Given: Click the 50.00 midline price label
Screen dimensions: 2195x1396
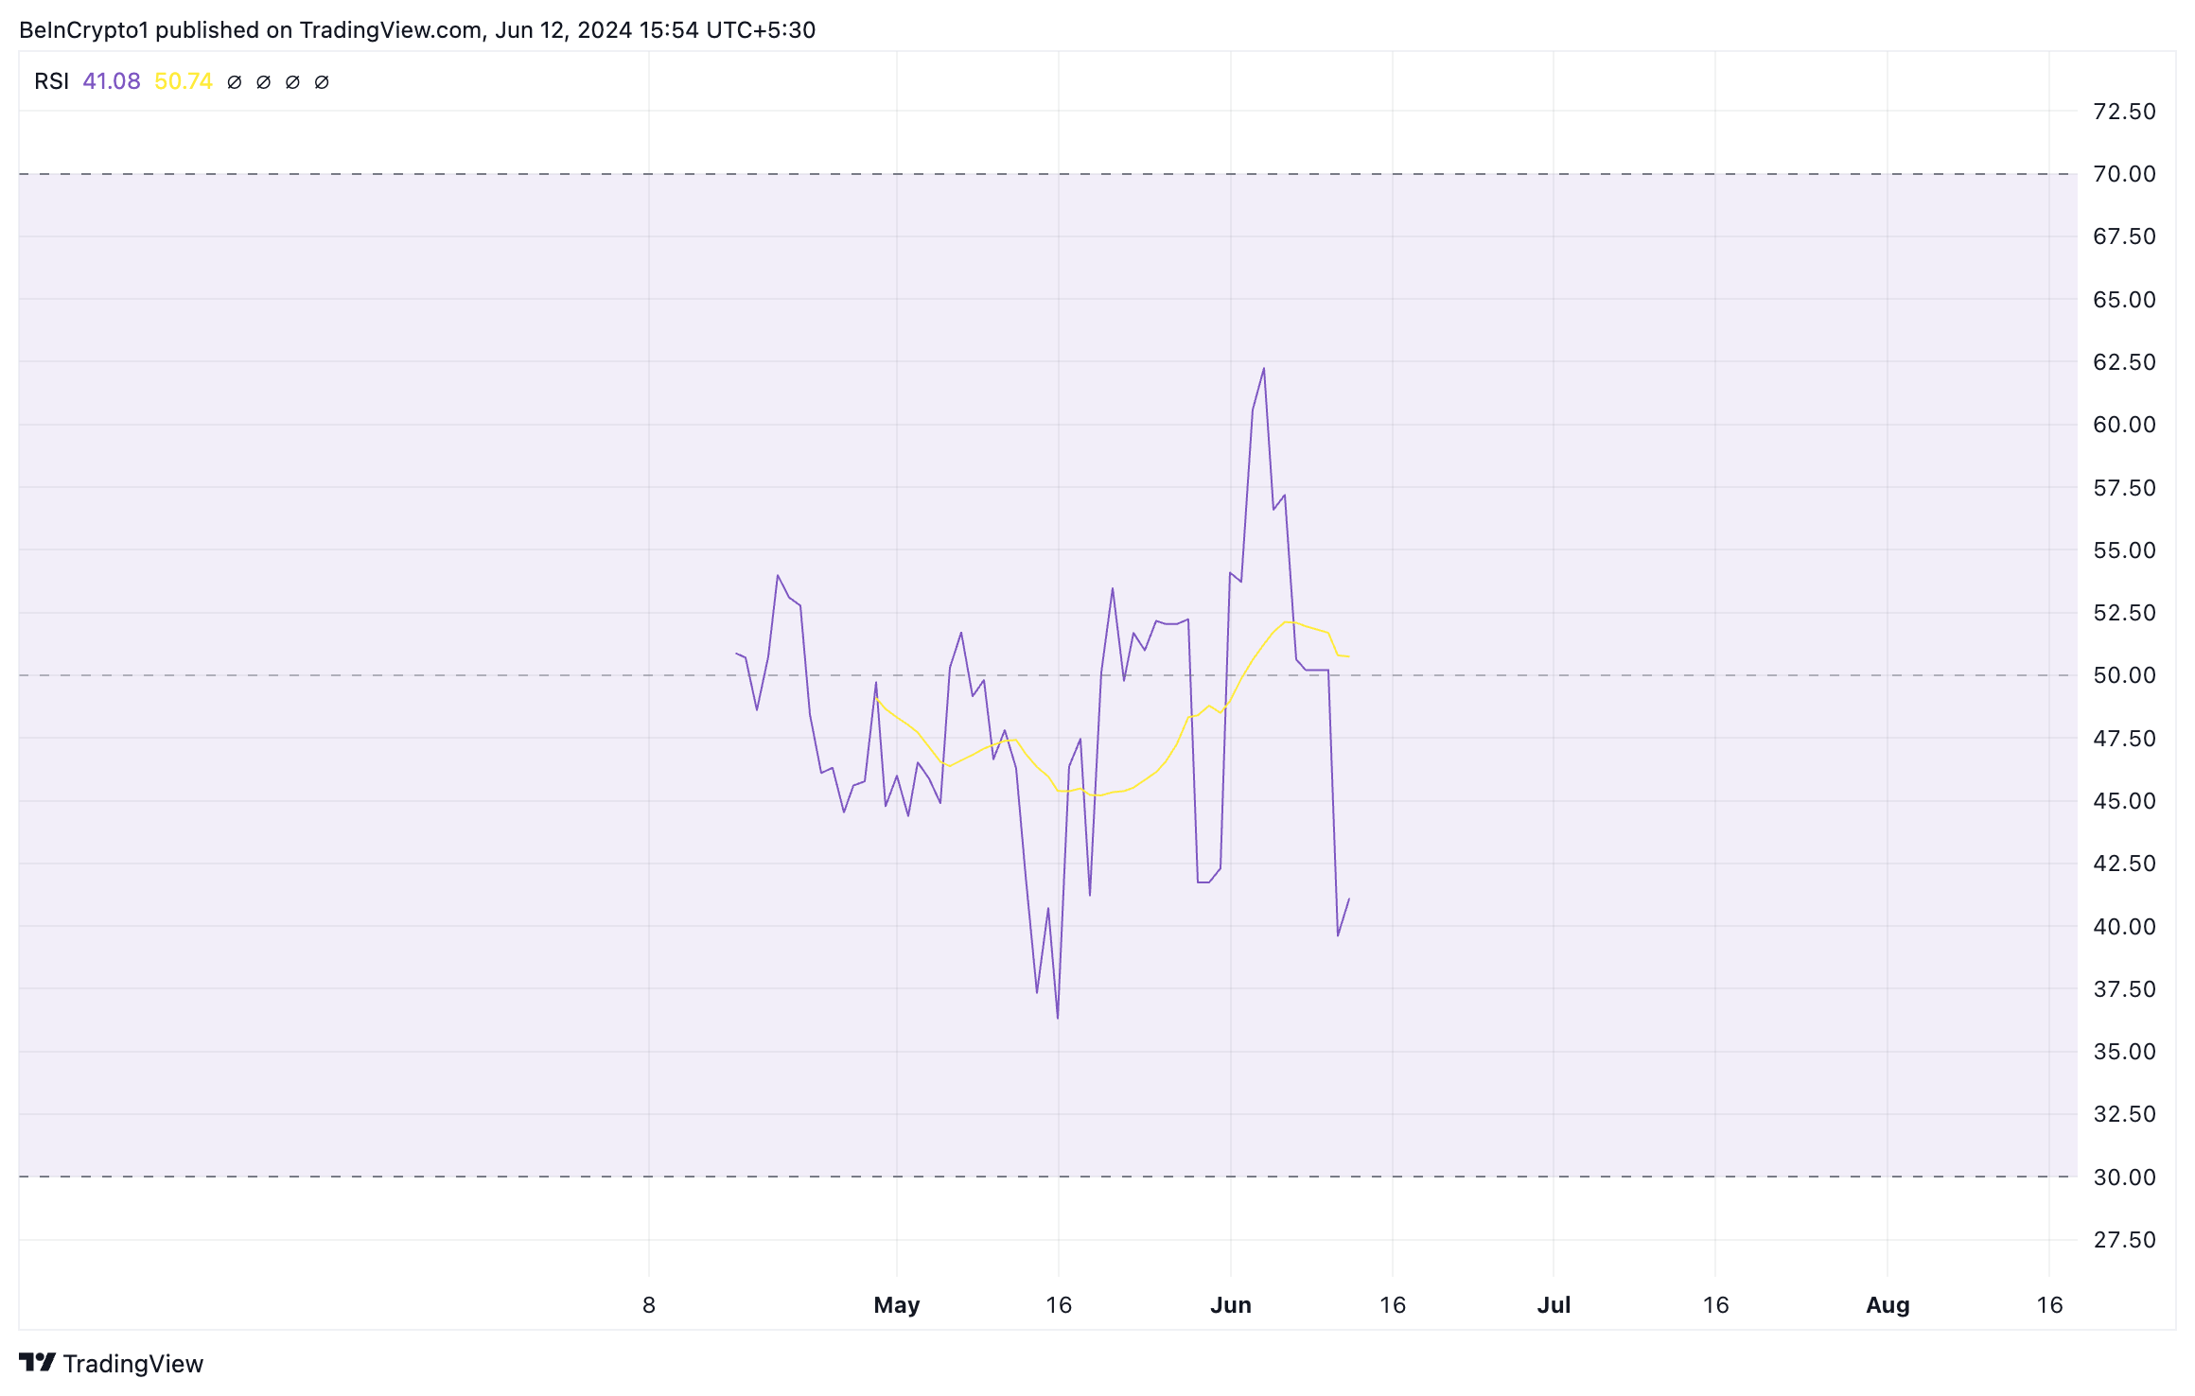Looking at the screenshot, I should point(2124,675).
